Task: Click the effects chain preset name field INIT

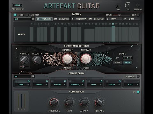Action: click(22, 76)
